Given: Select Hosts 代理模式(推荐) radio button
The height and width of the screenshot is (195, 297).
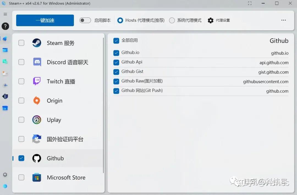Looking at the screenshot, I should tap(120, 20).
